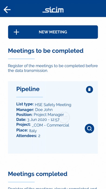The width and height of the screenshot is (106, 189).
Task: View Pipeline meeting details via magnifier icon
Action: click(90, 128)
